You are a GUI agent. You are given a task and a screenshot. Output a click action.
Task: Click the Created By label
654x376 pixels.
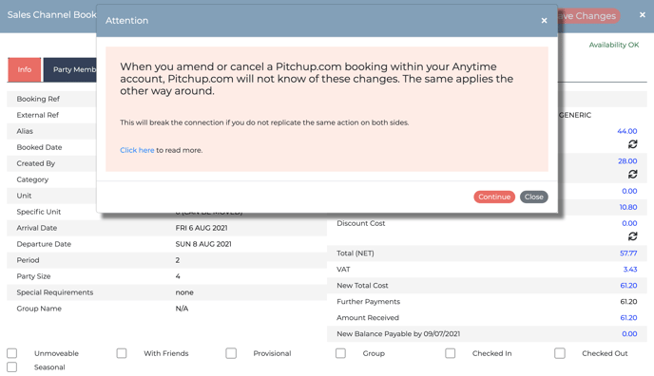tap(35, 163)
